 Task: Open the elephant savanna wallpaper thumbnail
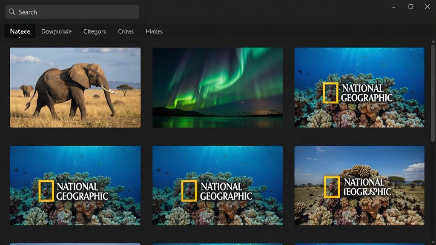coord(75,88)
